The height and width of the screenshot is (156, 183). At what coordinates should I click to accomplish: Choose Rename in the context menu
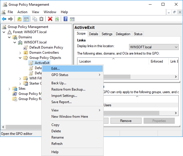tap(72, 137)
